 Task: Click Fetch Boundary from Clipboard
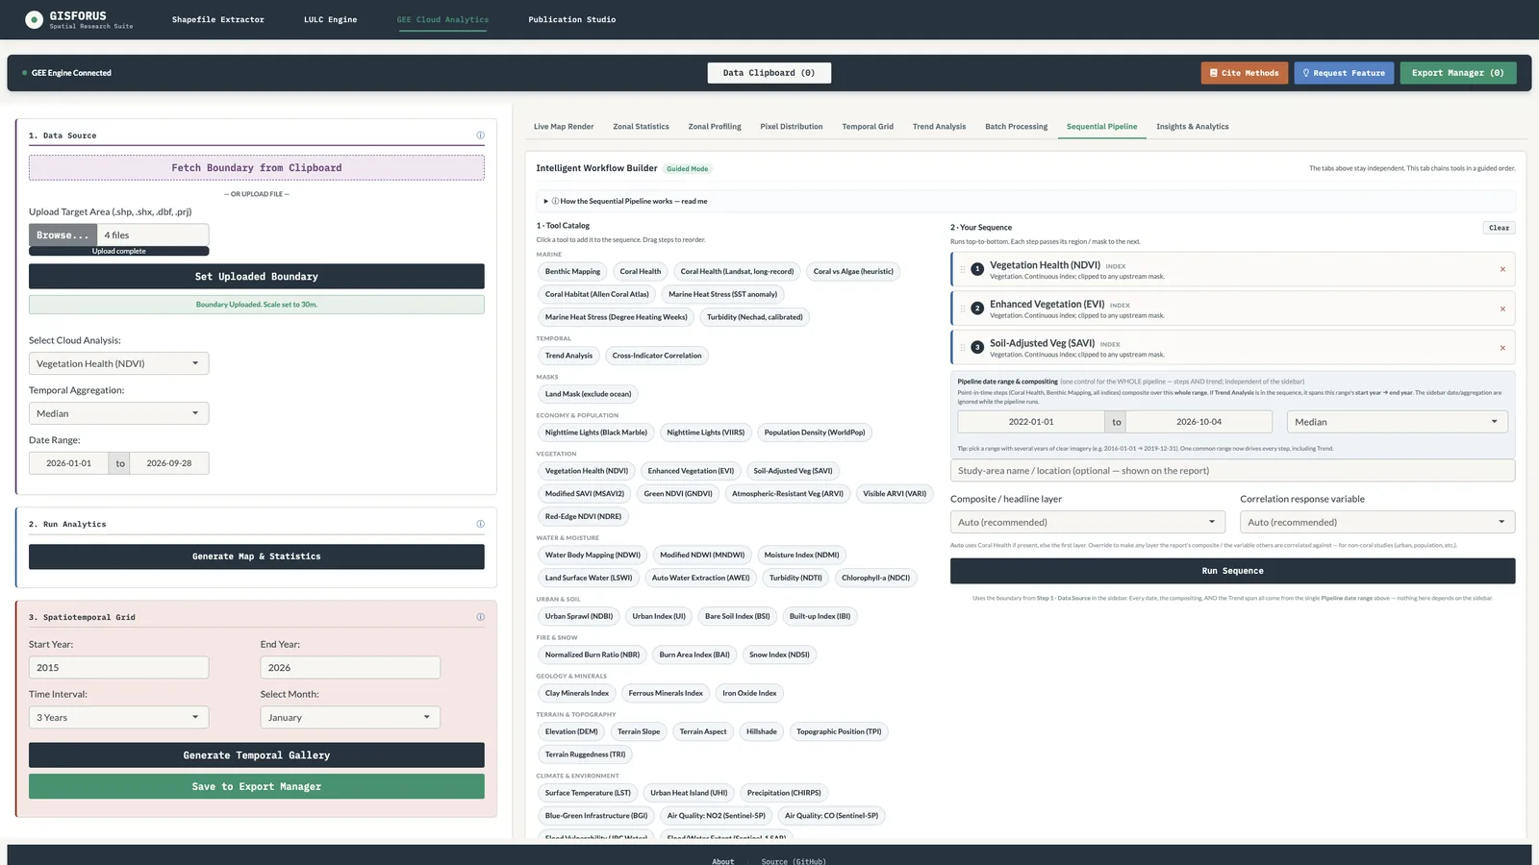coord(257,168)
